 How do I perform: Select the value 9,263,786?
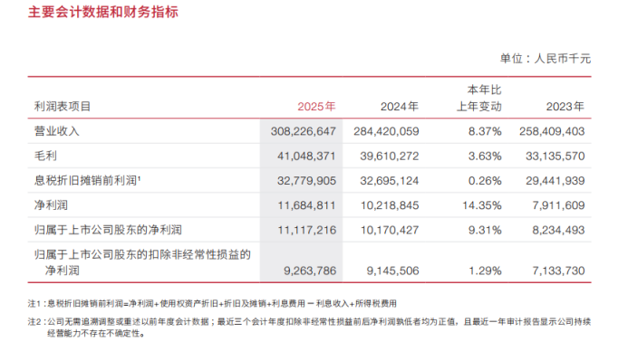coord(310,271)
